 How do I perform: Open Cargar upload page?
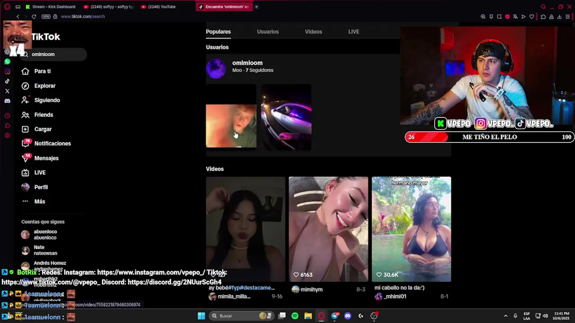[x=43, y=129]
